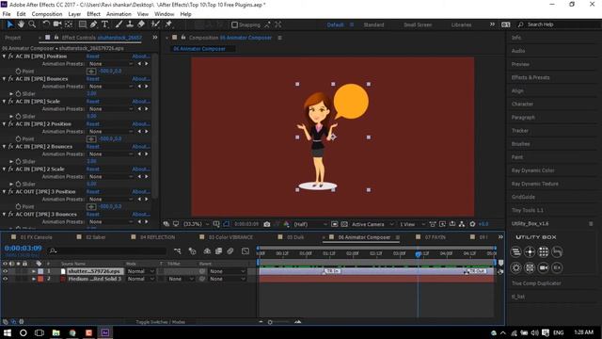
Task: Toggle region of interest button in viewer
Action: click(335, 224)
